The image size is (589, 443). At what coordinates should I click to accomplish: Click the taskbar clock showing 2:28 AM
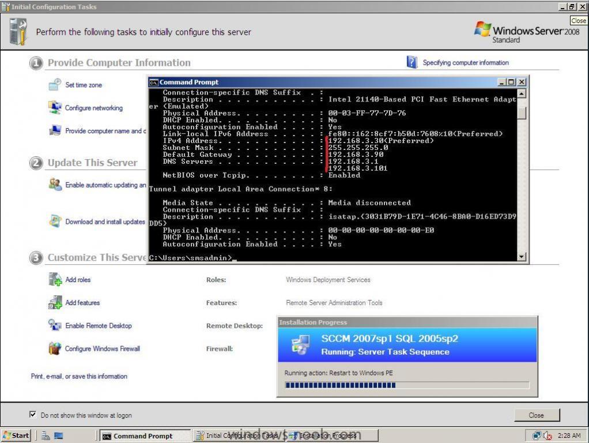[x=569, y=436]
